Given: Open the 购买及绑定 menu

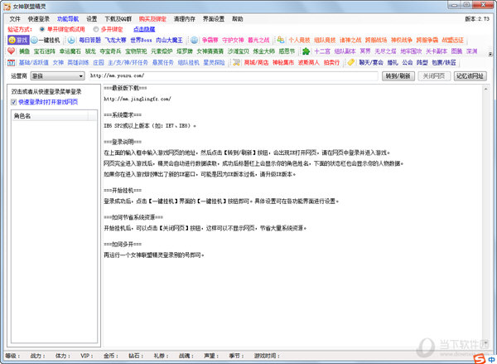Looking at the screenshot, I should pyautogui.click(x=152, y=19).
